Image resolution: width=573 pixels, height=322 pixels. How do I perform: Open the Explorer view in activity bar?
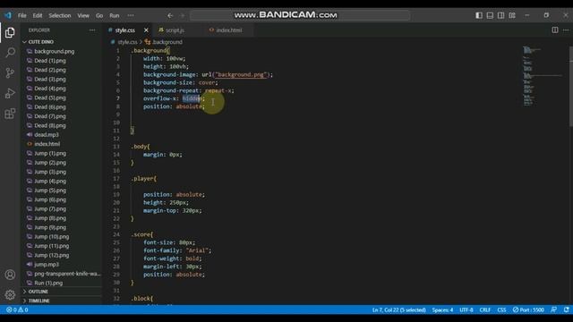(x=10, y=33)
